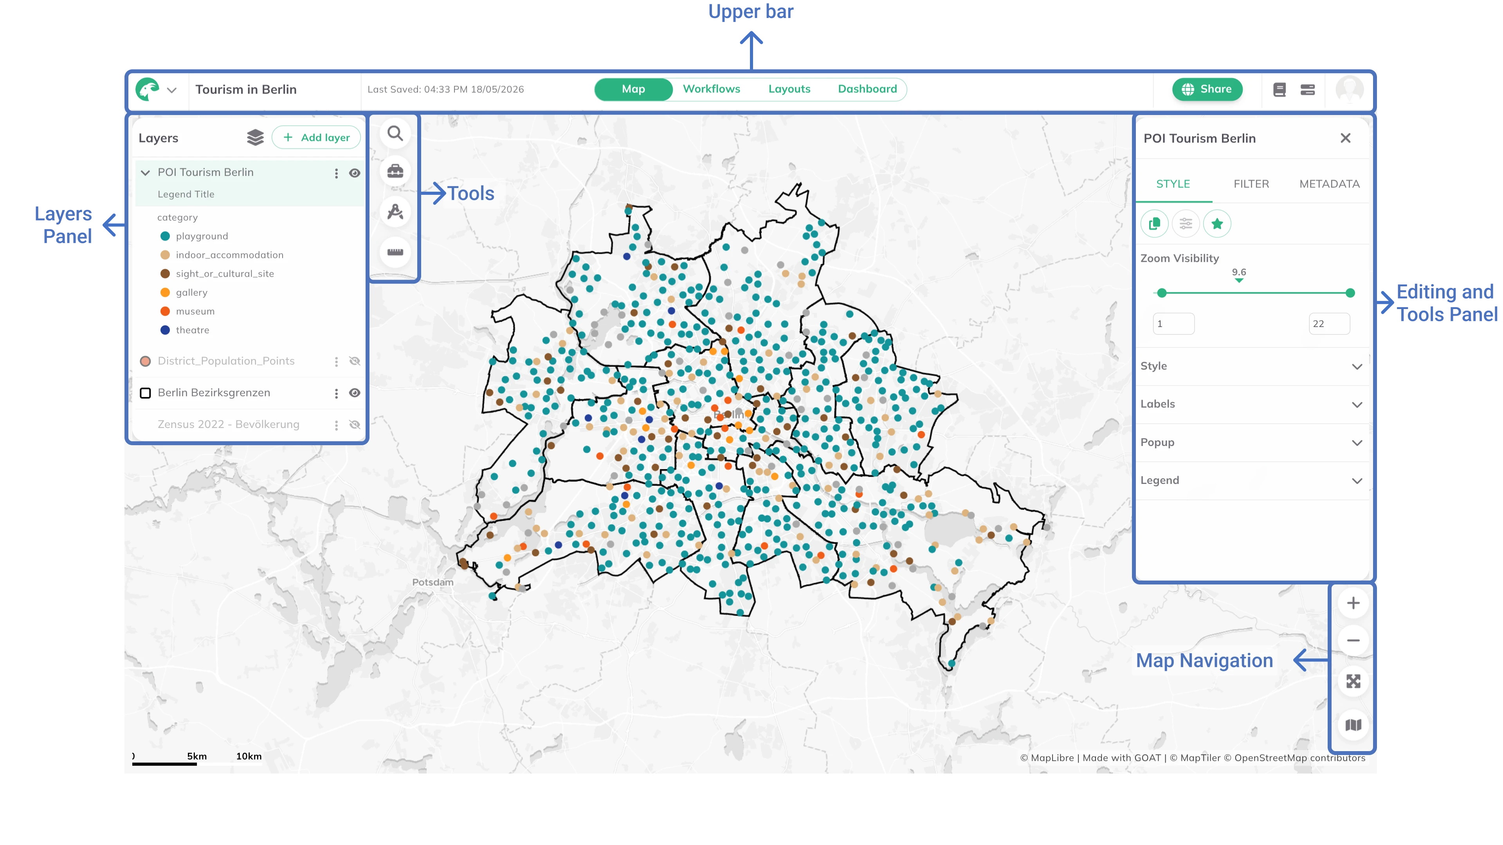Expand the Popup section
The image size is (1503, 845).
click(x=1252, y=442)
